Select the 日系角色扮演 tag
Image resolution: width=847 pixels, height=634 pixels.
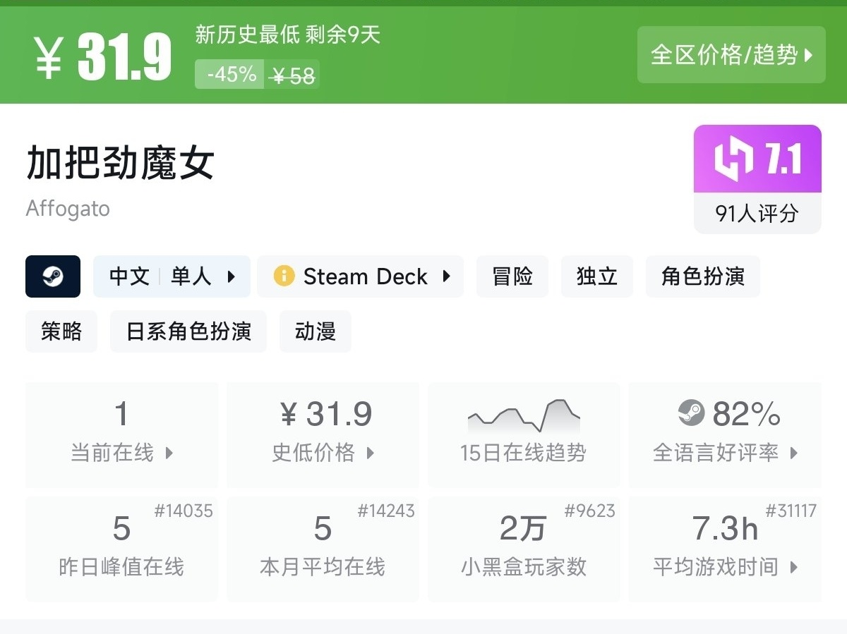coord(188,331)
